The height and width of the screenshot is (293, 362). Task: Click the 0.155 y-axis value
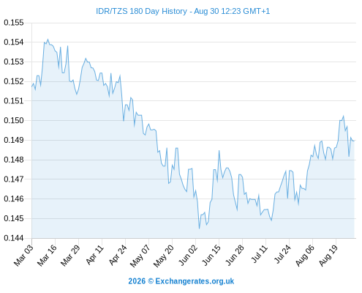pos(14,23)
